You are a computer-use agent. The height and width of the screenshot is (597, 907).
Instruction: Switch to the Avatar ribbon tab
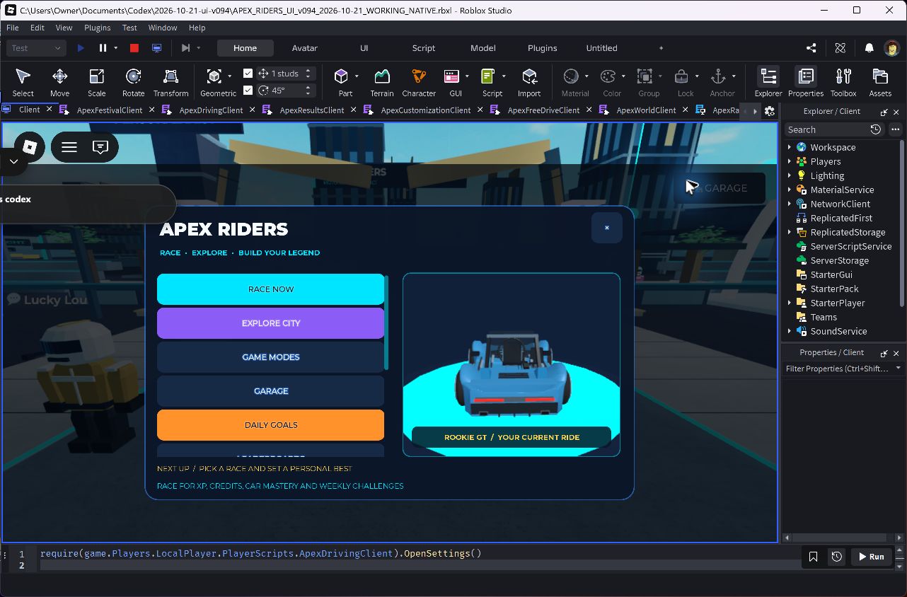click(x=304, y=48)
